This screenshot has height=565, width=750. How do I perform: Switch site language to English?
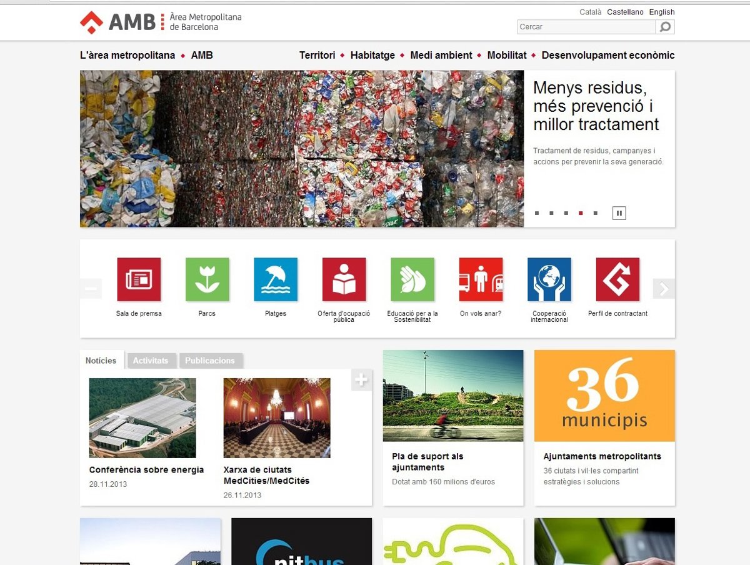point(662,12)
